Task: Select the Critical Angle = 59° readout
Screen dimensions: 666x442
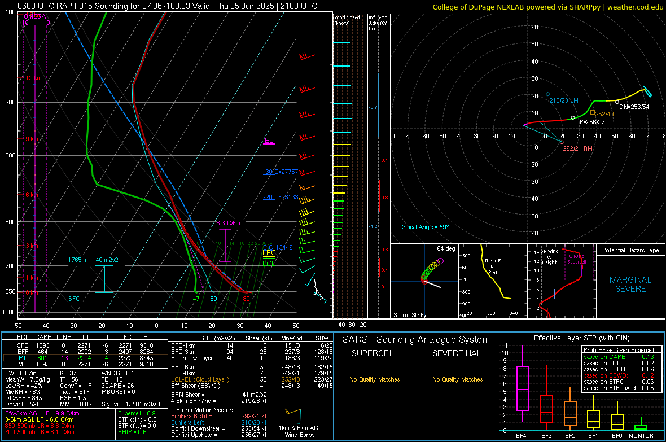Action: tap(423, 227)
